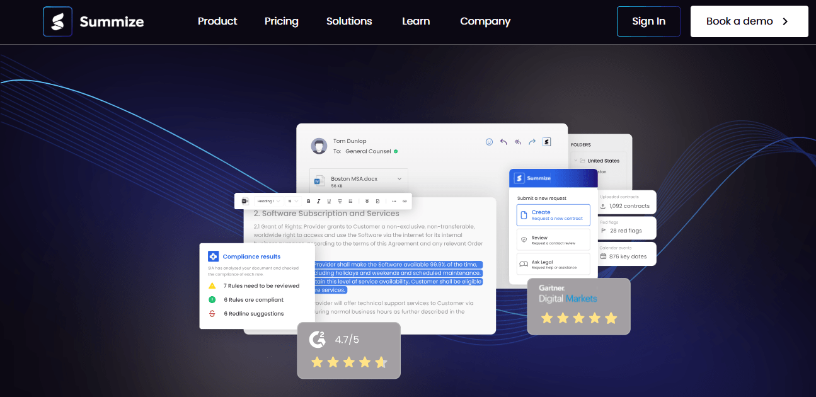
Task: Click the insert link icon in the toolbar
Action: 404,201
